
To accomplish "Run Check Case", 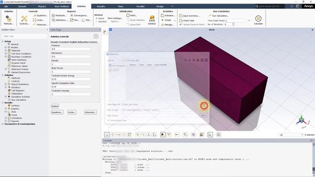I will [187, 21].
